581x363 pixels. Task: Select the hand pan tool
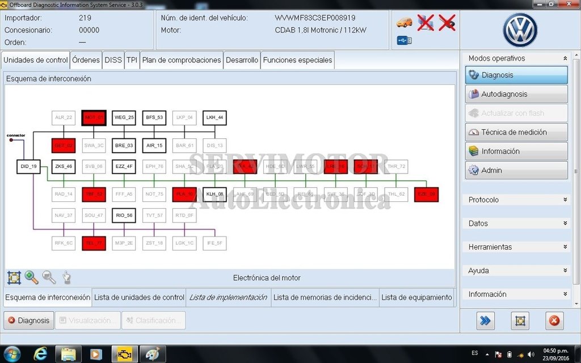click(66, 277)
